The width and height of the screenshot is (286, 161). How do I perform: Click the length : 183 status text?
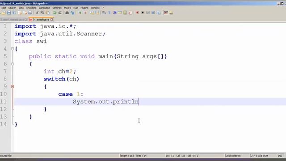[x=127, y=156]
